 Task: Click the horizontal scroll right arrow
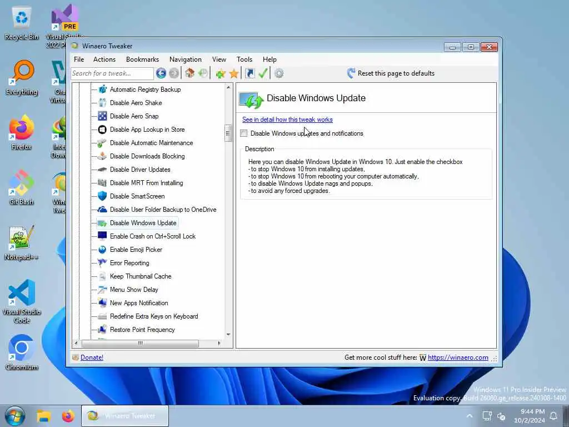click(x=219, y=343)
